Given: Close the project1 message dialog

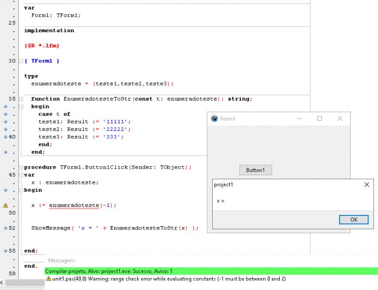Looking at the screenshot, I should pos(367,184).
